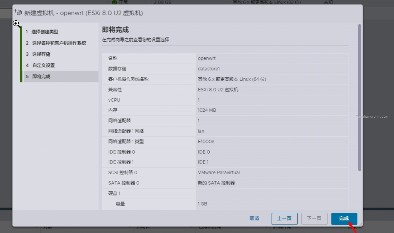Click the IDE 控制器 1 value IDE 1

coord(203,162)
